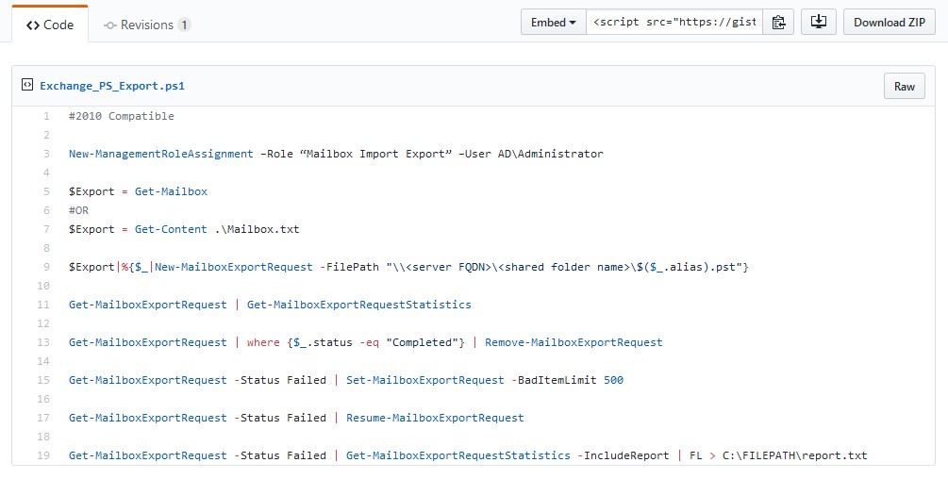Click the "Get-Content" command text
The height and width of the screenshot is (479, 948).
[171, 229]
